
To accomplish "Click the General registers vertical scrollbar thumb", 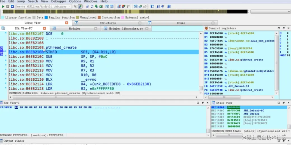I will (276, 63).
